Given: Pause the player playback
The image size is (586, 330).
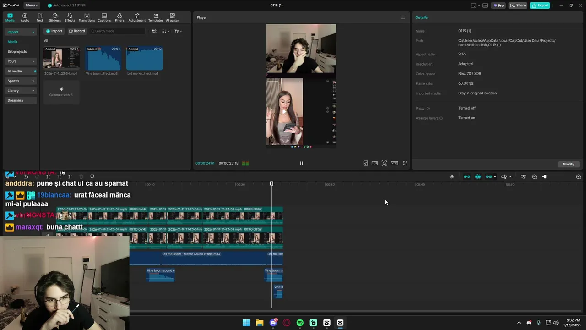Looking at the screenshot, I should click(x=301, y=163).
